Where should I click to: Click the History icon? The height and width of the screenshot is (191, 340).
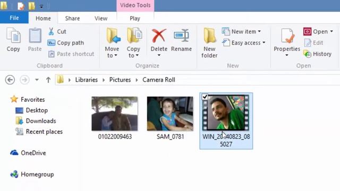click(308, 54)
